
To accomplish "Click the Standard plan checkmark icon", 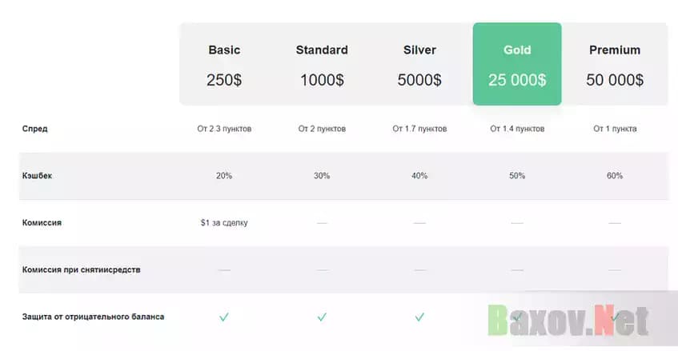I will pyautogui.click(x=322, y=317).
